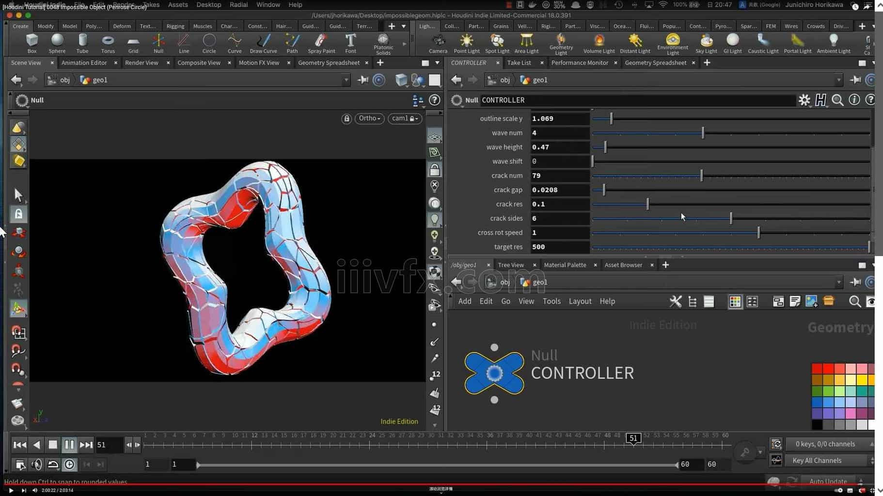Open the cam1 camera dropdown
The height and width of the screenshot is (496, 883).
click(404, 119)
